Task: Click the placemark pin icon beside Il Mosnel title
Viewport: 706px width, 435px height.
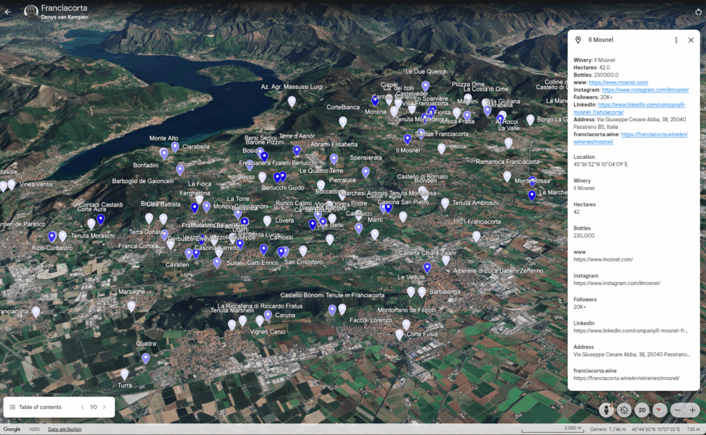Action: (578, 40)
